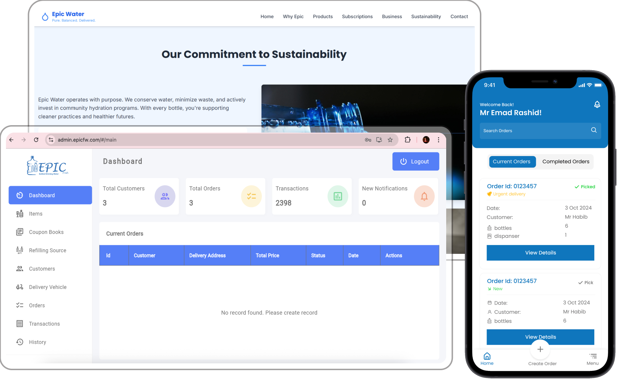The image size is (628, 390).
Task: Click the Logout button
Action: [415, 162]
